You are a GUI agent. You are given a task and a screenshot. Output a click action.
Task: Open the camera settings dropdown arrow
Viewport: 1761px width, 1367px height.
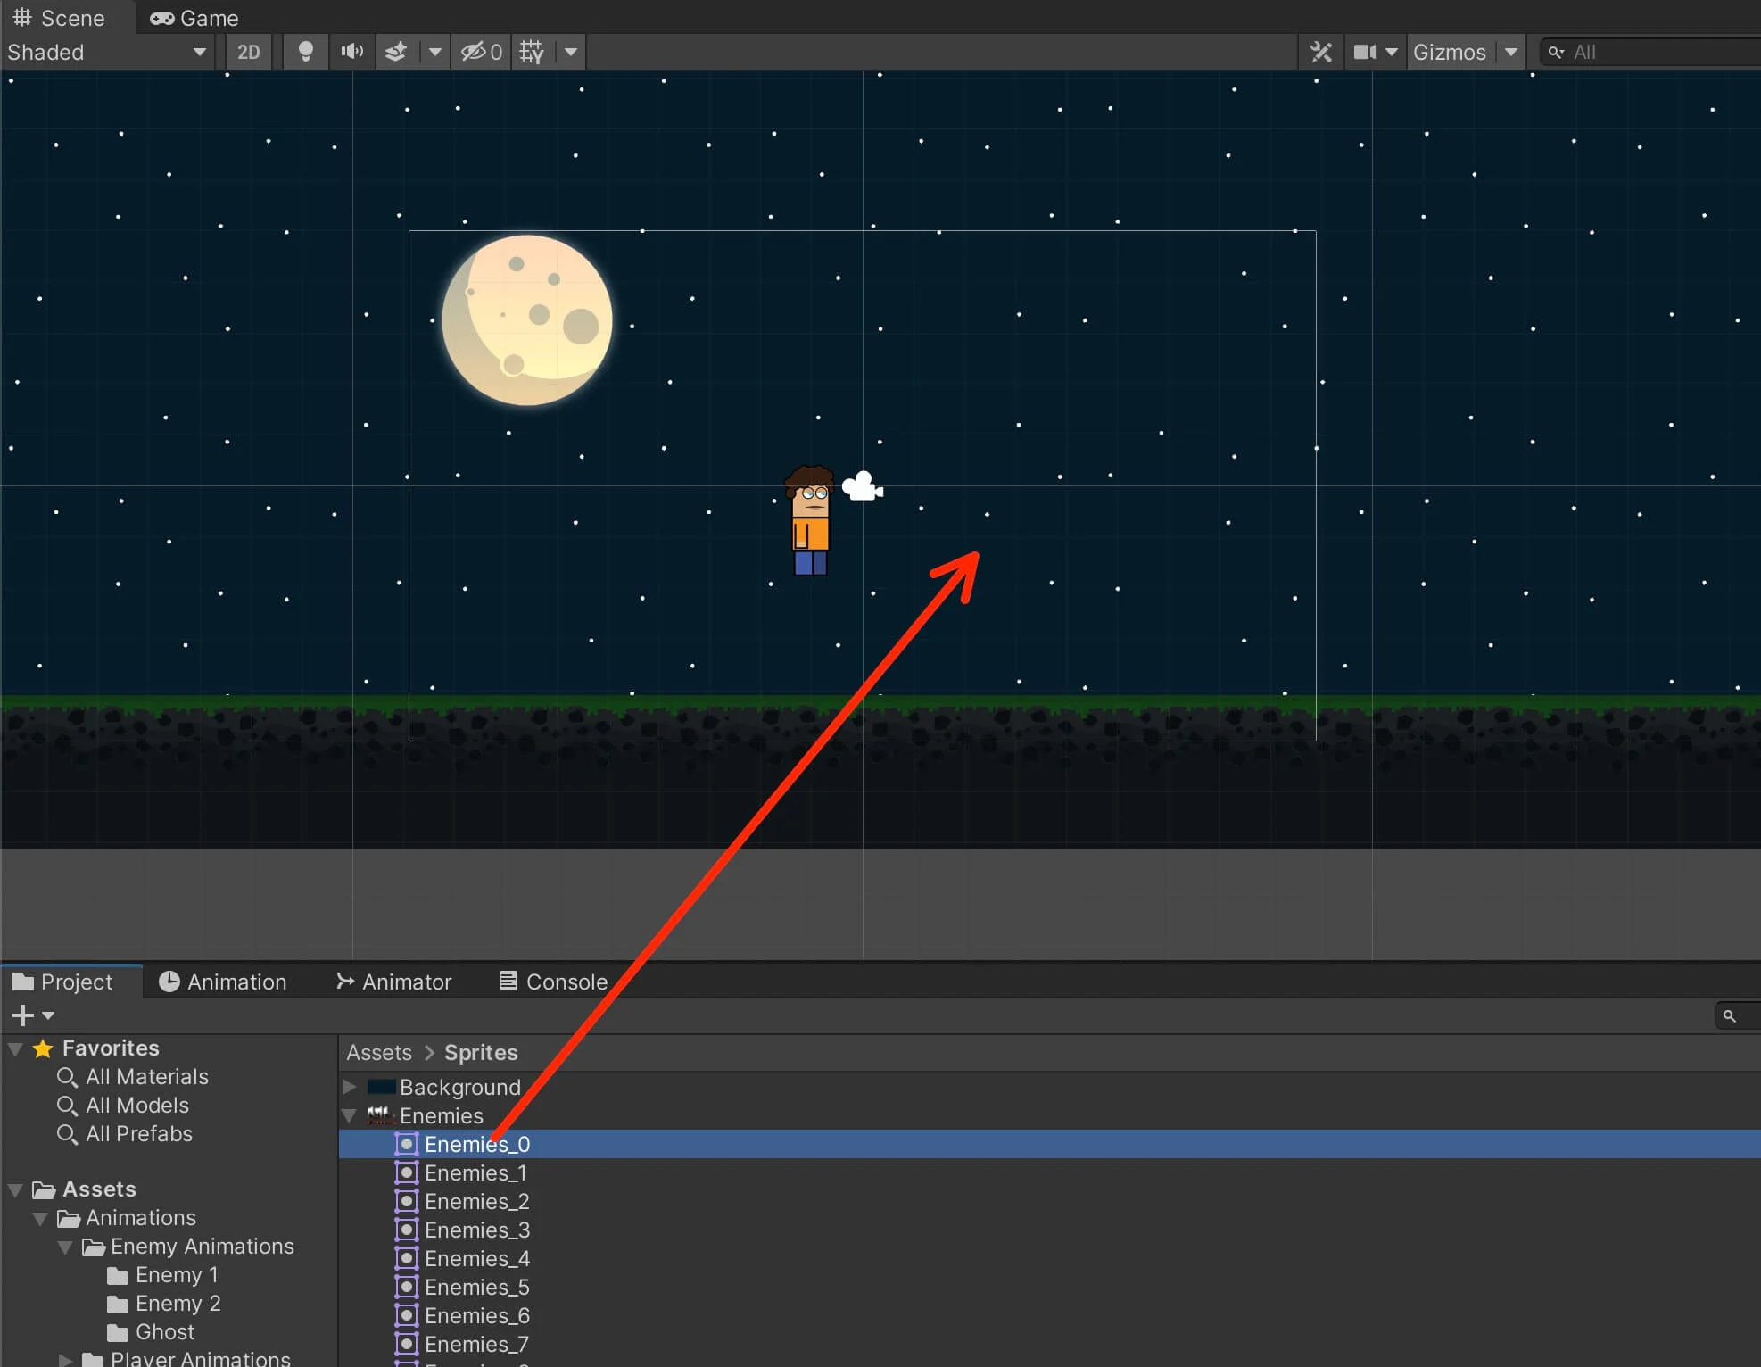(x=1392, y=52)
